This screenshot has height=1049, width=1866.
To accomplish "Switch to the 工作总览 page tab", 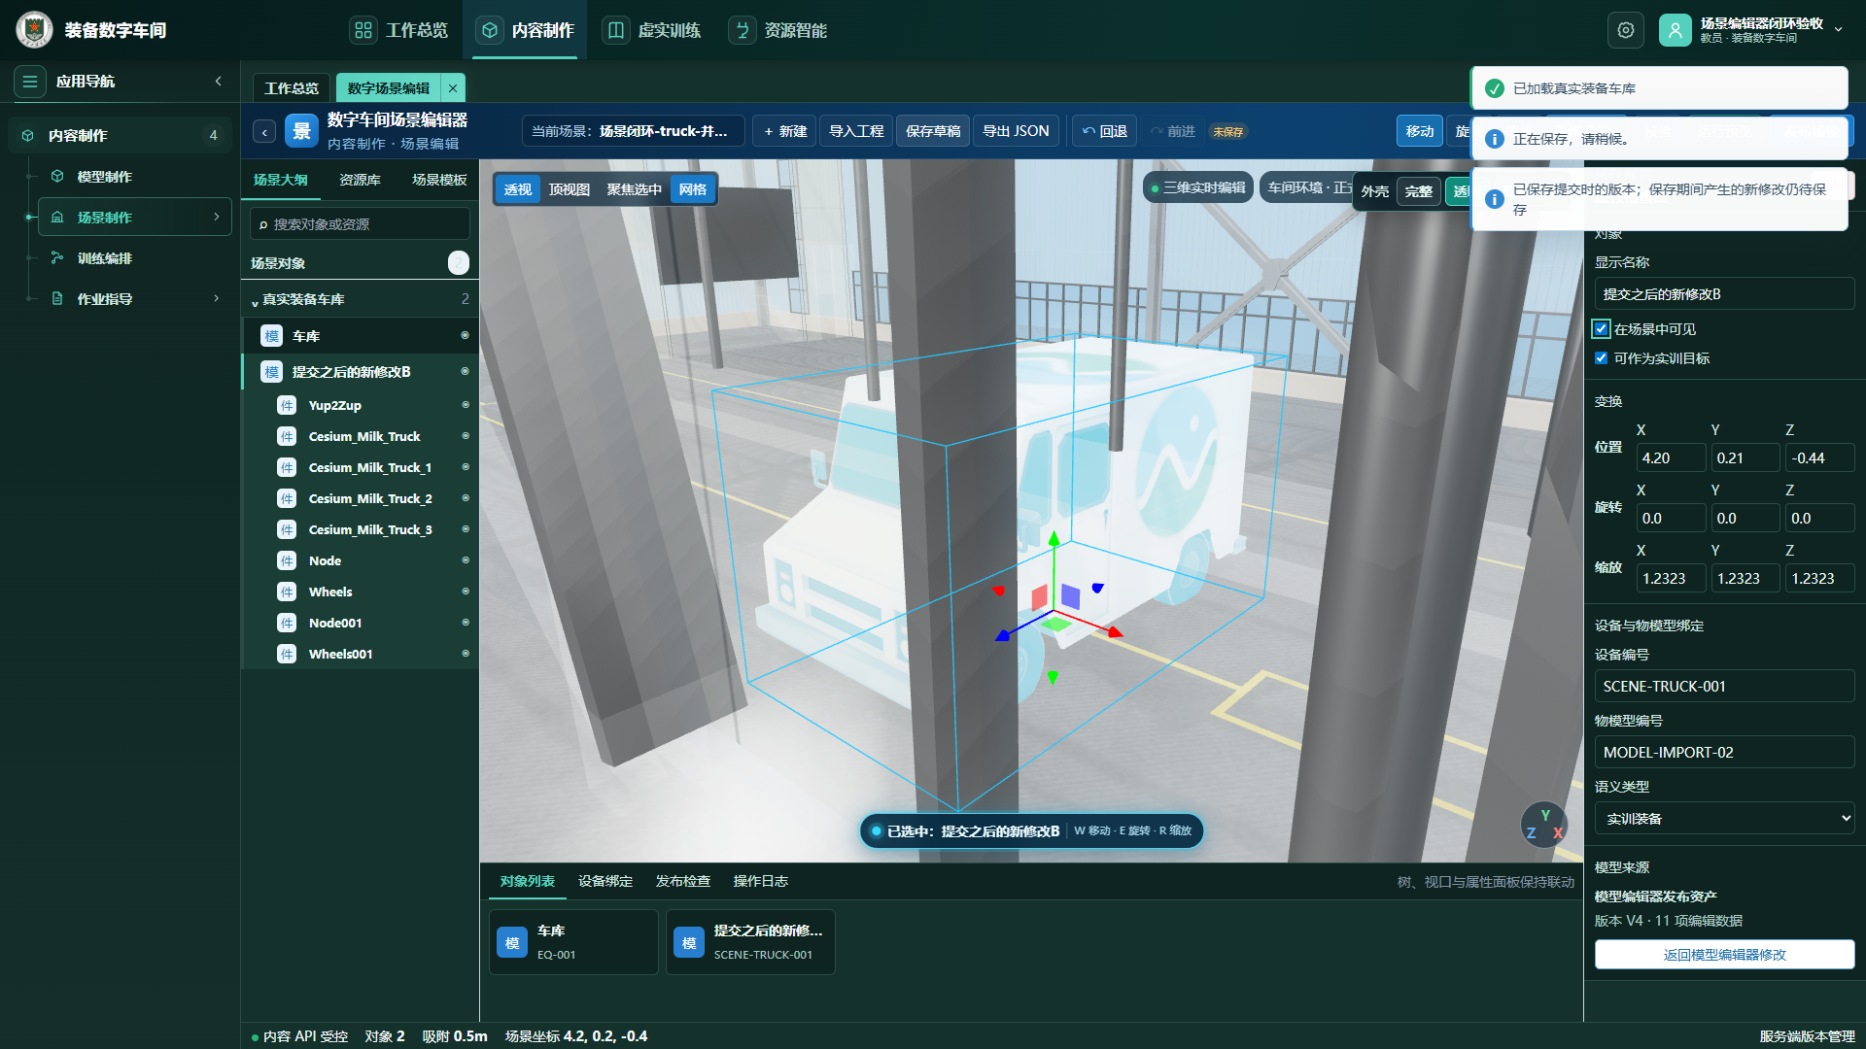I will tap(292, 88).
